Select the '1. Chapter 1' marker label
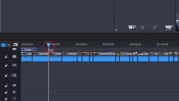Image resolution: width=179 pixels, height=101 pixels. [29, 50]
